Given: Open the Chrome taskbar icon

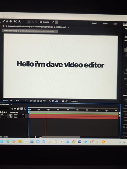Looking at the screenshot, I should point(74,142).
